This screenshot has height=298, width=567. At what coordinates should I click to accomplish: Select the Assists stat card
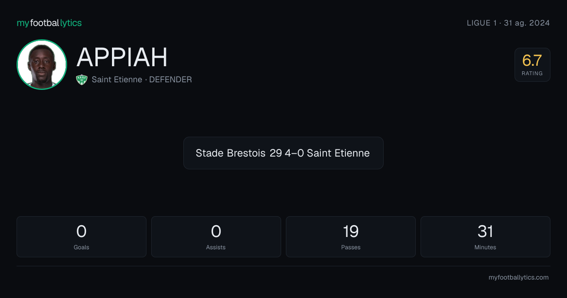coord(216,237)
